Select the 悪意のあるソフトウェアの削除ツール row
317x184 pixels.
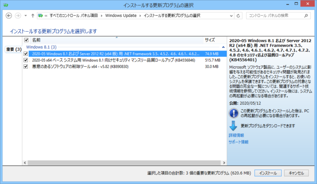[x=127, y=66]
